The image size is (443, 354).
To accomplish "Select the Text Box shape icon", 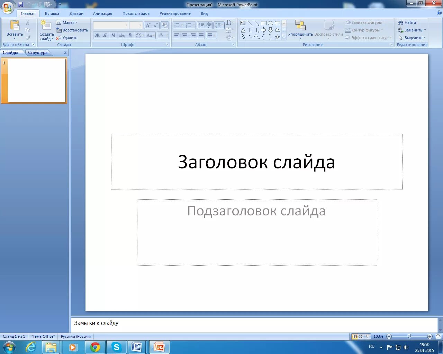I will click(243, 23).
